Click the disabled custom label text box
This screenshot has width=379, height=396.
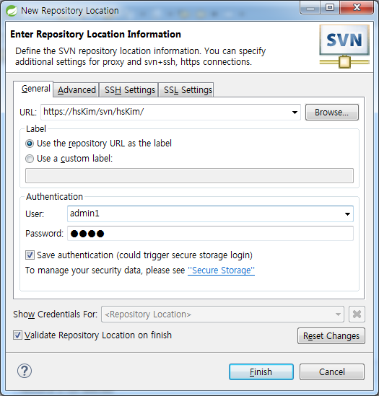click(189, 175)
